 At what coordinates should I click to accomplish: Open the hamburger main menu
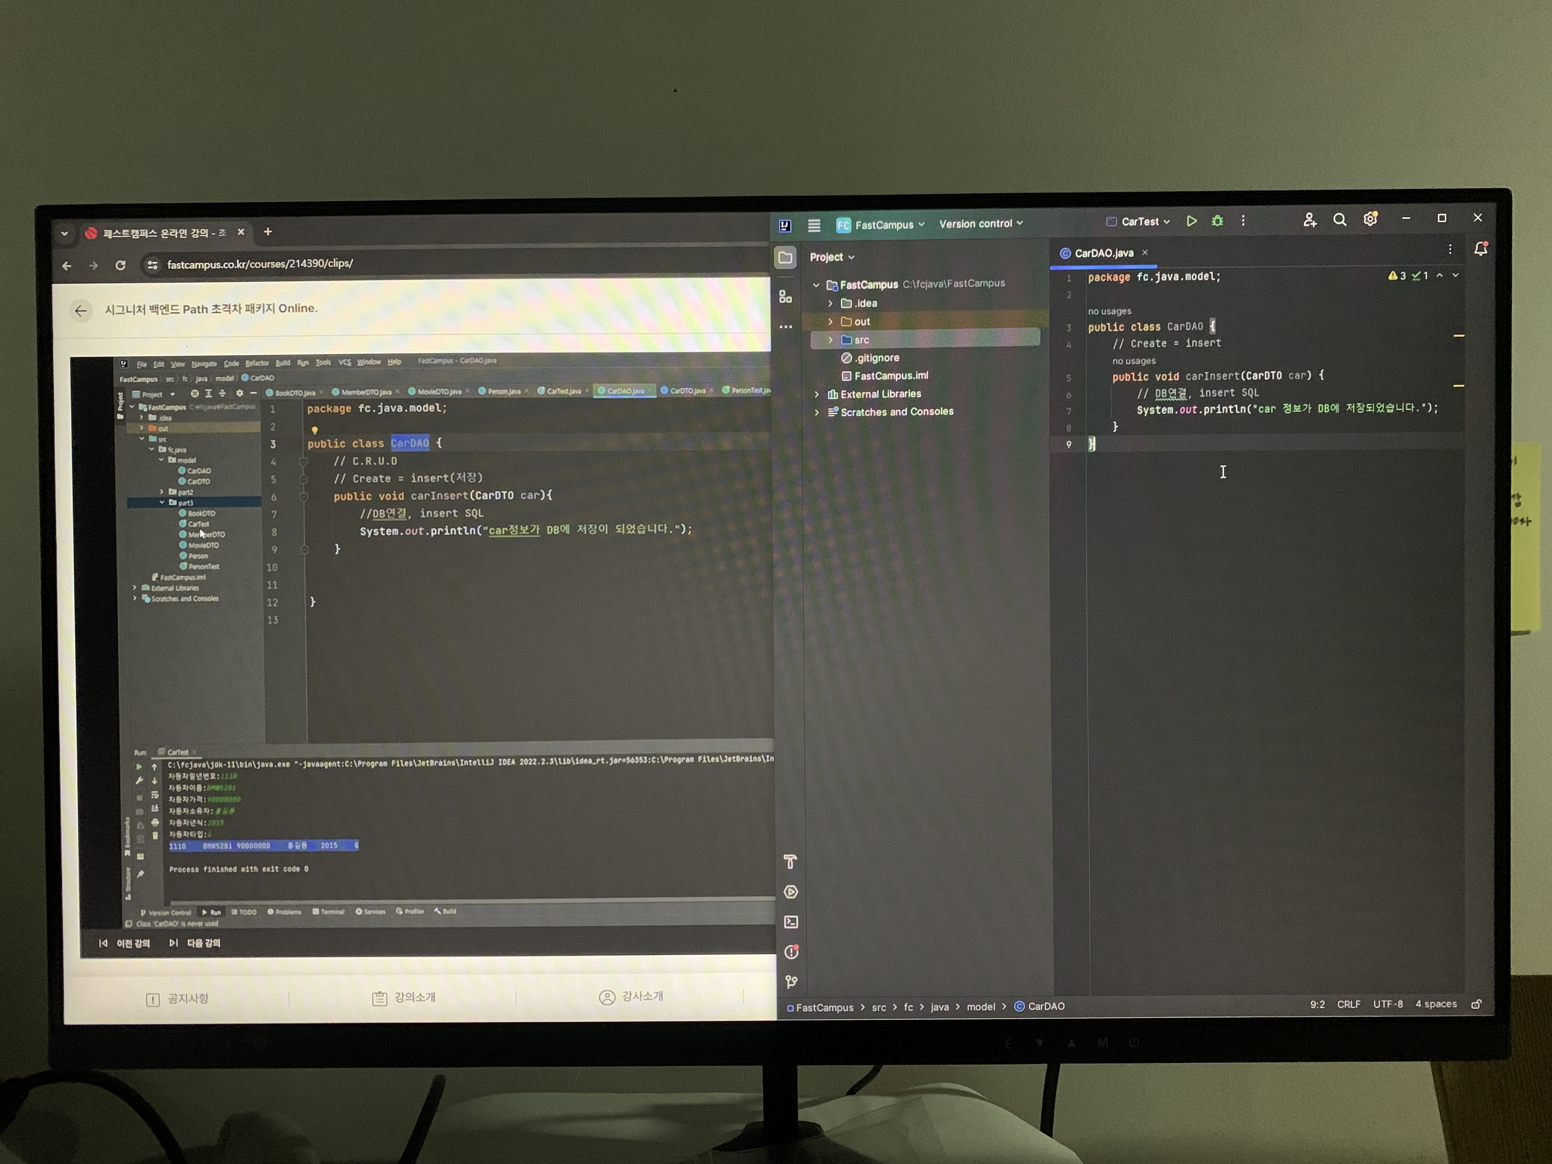(x=814, y=225)
